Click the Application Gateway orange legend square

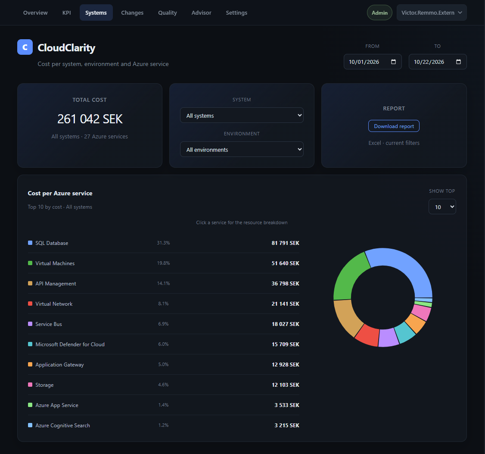pos(30,364)
